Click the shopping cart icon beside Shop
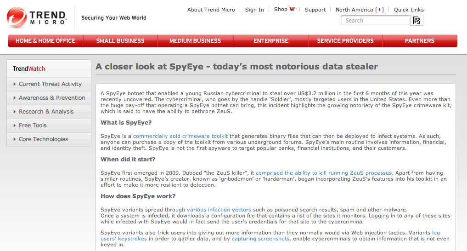This screenshot has width=467, height=251. pos(292,9)
